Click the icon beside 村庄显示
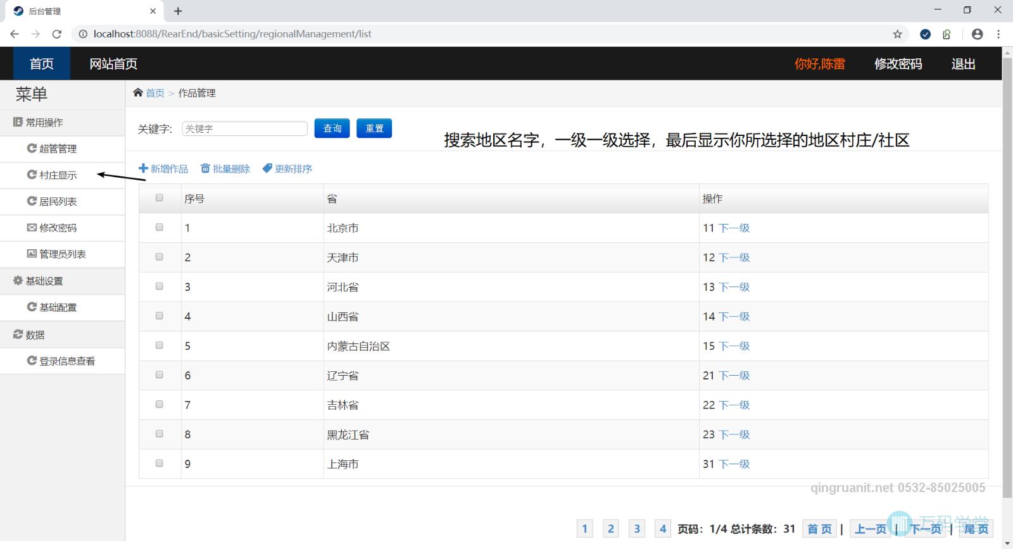Image resolution: width=1013 pixels, height=549 pixels. point(32,175)
